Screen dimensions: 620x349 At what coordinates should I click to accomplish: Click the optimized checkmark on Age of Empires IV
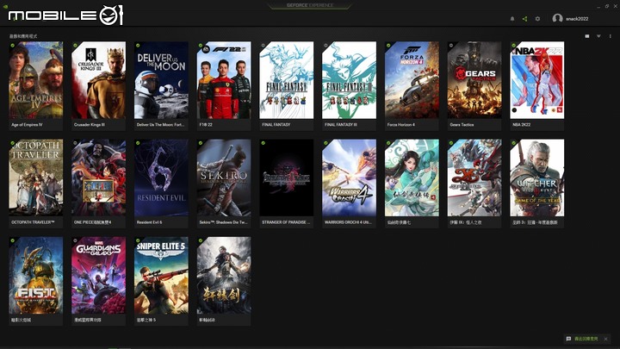[13, 46]
